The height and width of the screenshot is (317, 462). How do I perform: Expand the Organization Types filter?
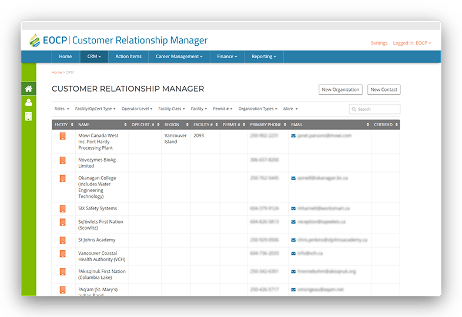point(258,109)
